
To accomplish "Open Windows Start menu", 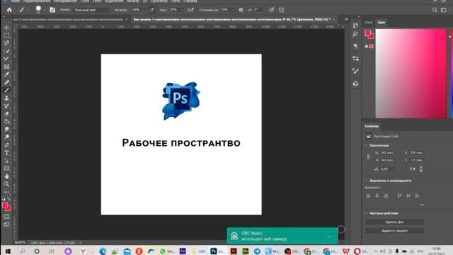I will [8, 251].
